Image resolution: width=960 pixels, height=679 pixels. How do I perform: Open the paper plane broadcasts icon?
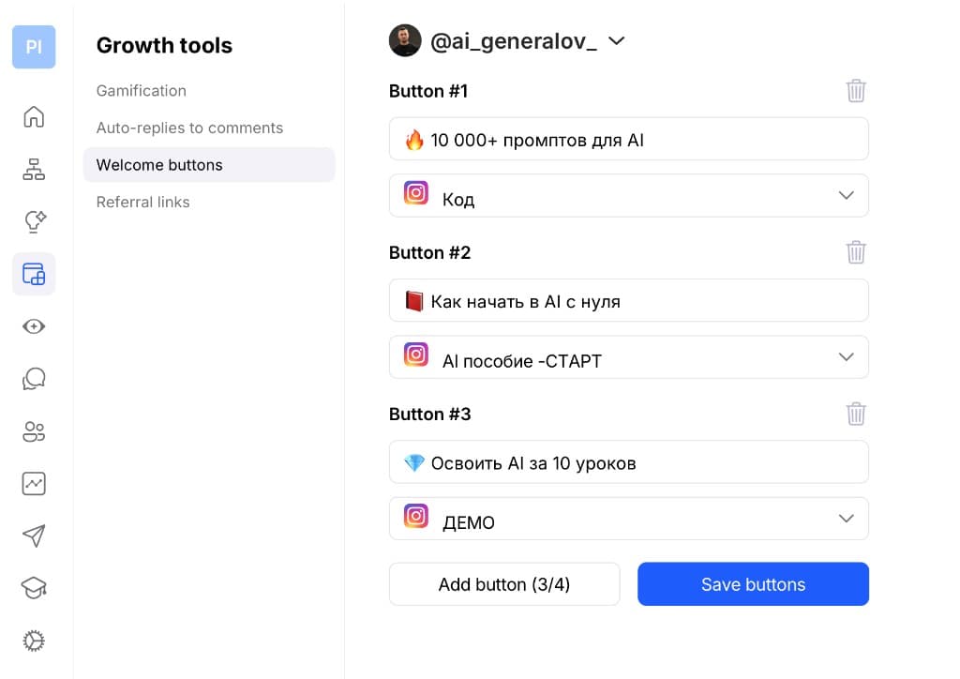click(x=34, y=536)
